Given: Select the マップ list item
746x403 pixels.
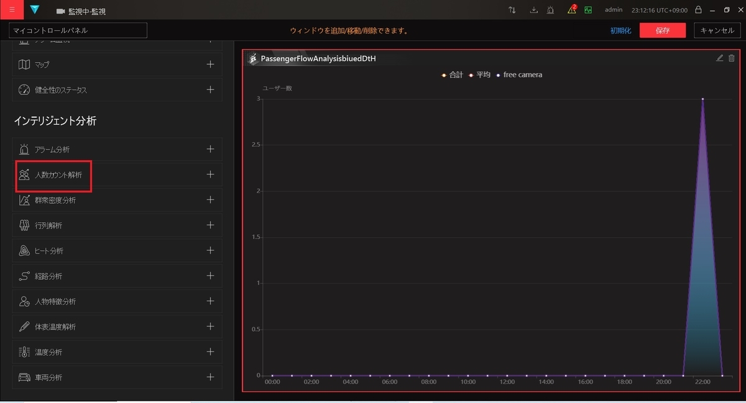Looking at the screenshot, I should click(117, 65).
